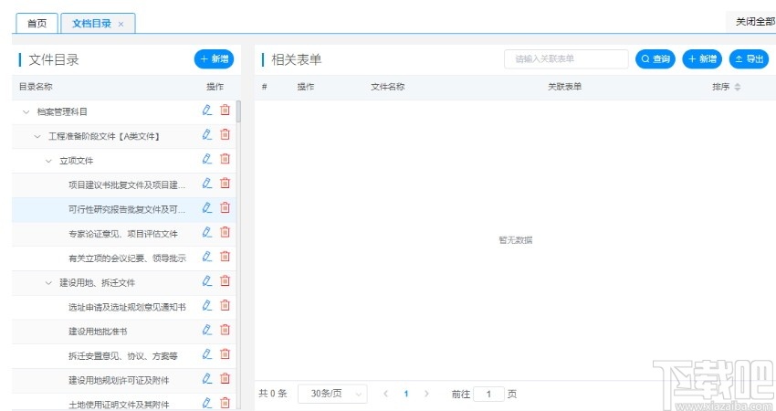Screen dimensions: 776x411
Task: Open the 30条/页 page size dropdown
Action: 332,394
